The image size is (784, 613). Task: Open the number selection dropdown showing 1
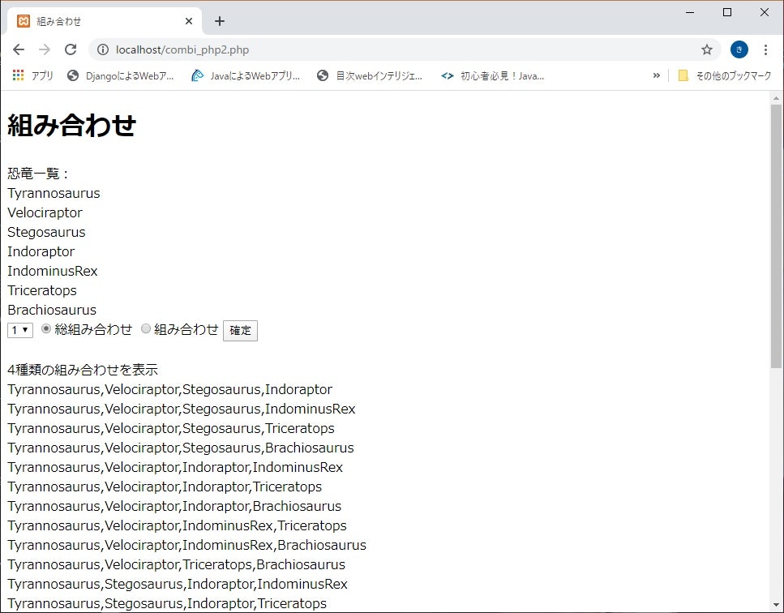point(19,329)
